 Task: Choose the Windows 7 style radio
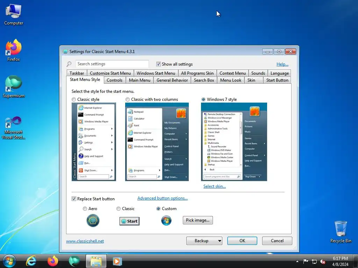[203, 99]
